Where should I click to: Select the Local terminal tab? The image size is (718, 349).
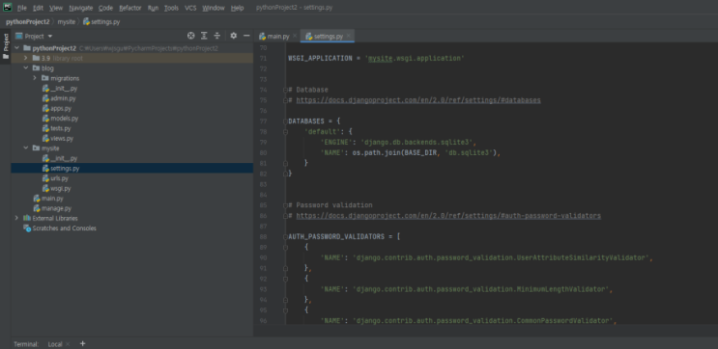pos(55,344)
